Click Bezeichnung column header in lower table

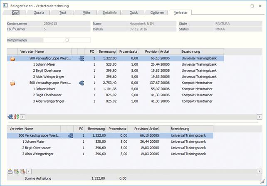pyautogui.click(x=180, y=129)
